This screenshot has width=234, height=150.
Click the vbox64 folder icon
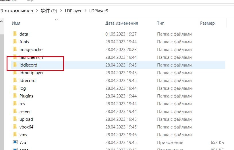coord(15,127)
